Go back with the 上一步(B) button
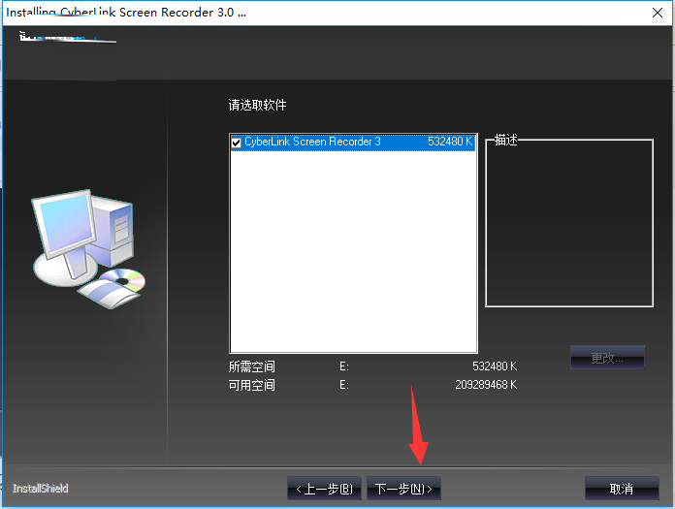The image size is (675, 509). (324, 489)
